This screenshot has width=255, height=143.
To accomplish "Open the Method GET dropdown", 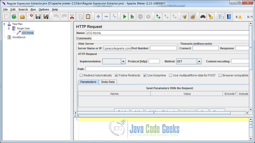I will coord(199,61).
